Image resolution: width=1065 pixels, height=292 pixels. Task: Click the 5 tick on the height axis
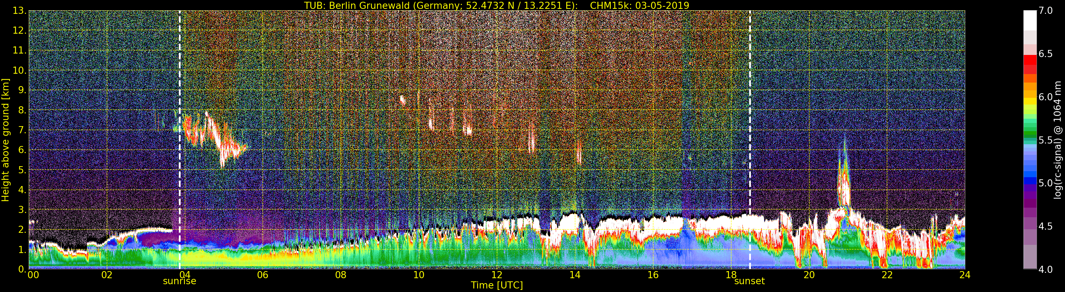(x=21, y=170)
